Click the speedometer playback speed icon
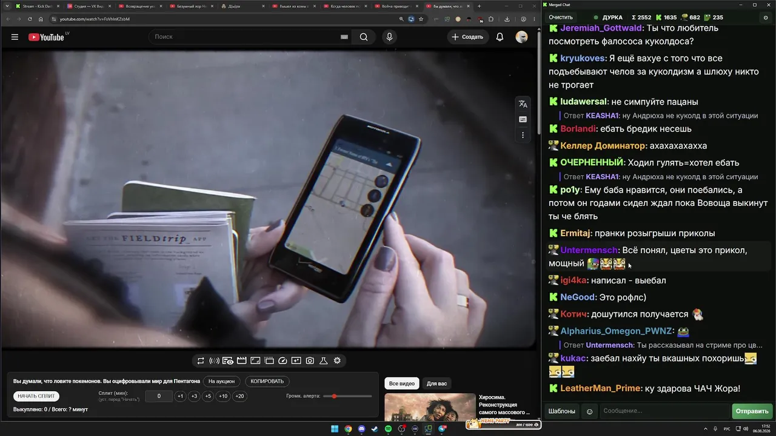The height and width of the screenshot is (436, 776). point(283,361)
